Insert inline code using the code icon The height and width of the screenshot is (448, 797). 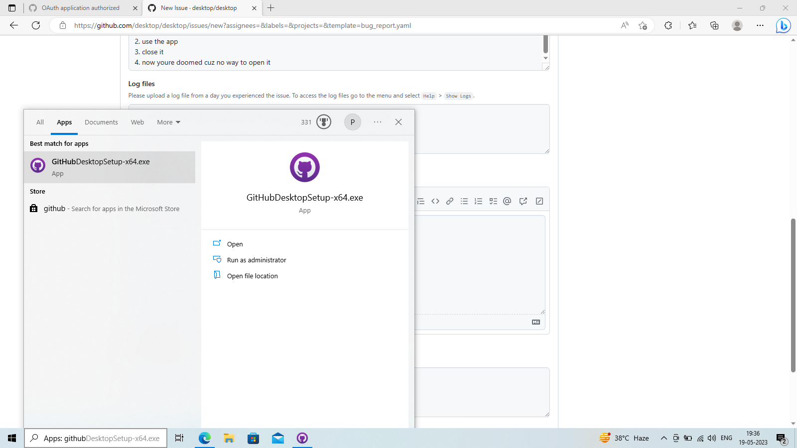[x=435, y=201]
